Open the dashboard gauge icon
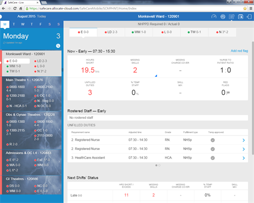 [x=214, y=17]
